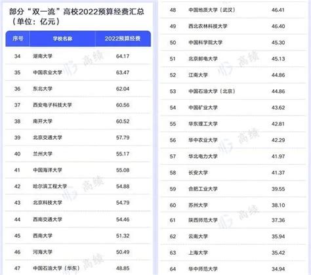The height and width of the screenshot is (275, 311).
Task: Click the title 部分“双一流”高校2022预算经费汇总
Action: click(77, 12)
